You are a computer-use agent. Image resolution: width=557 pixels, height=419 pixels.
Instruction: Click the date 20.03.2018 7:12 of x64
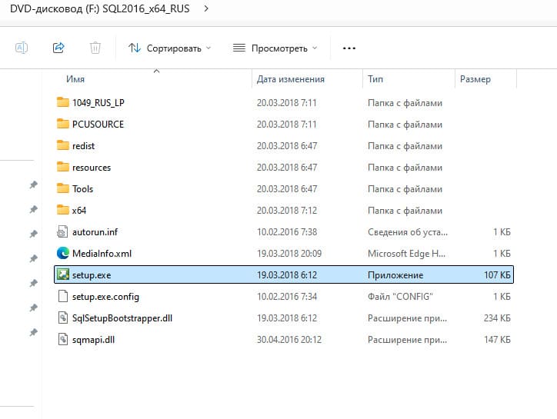(287, 211)
